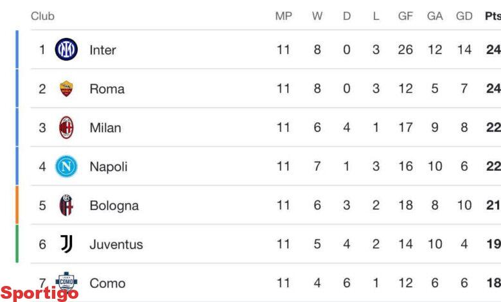Screen dimensions: 501x302
Task: Open the Juventus team name link
Action: [x=116, y=245]
